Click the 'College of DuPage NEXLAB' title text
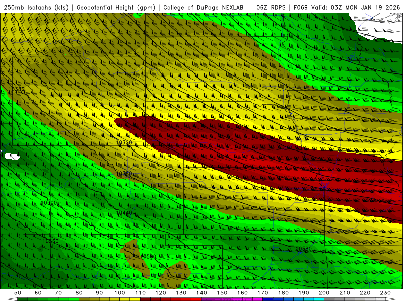403x302 pixels. tap(203, 7)
